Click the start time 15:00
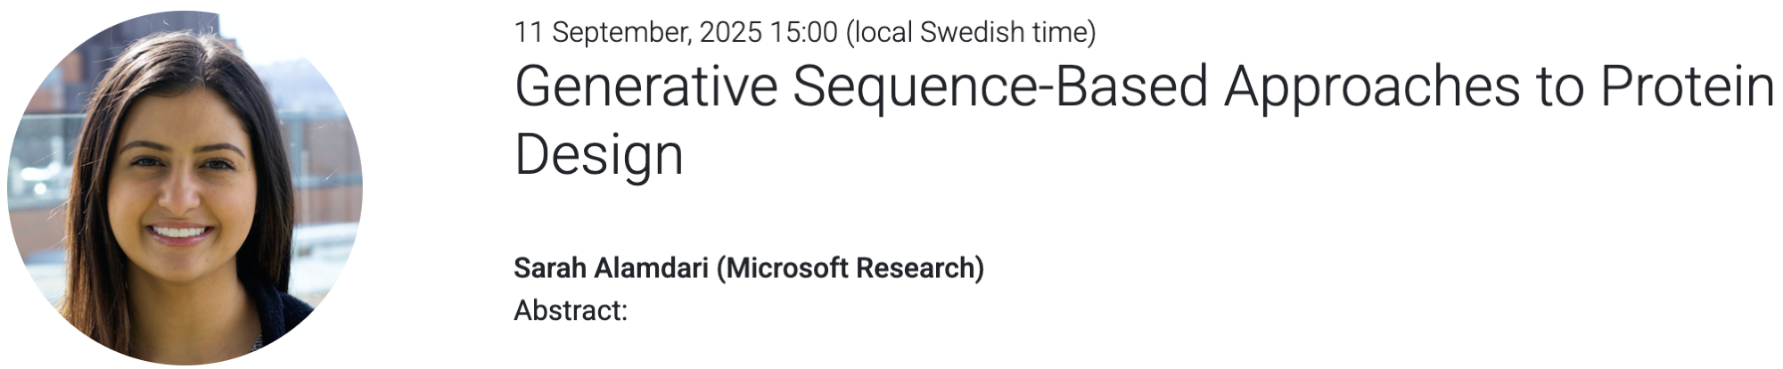This screenshot has width=1783, height=369. (x=803, y=32)
